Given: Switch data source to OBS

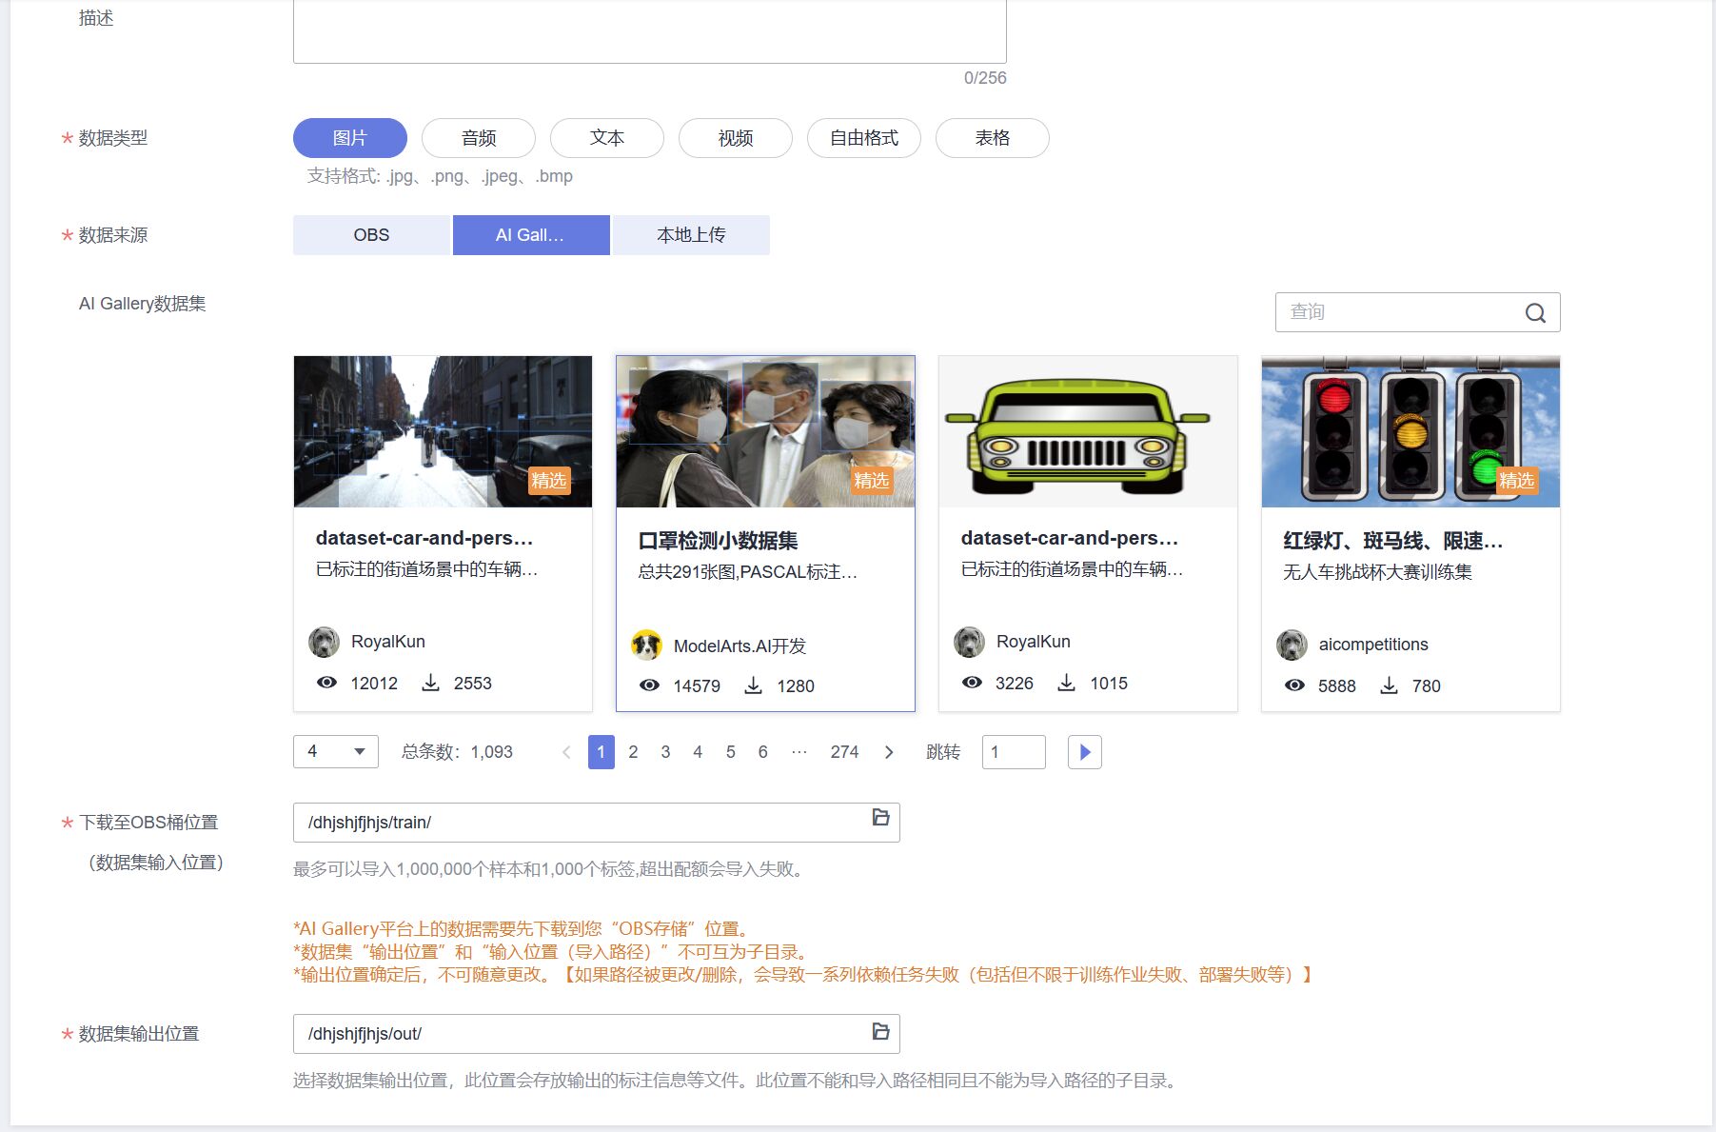Looking at the screenshot, I should click(x=371, y=235).
